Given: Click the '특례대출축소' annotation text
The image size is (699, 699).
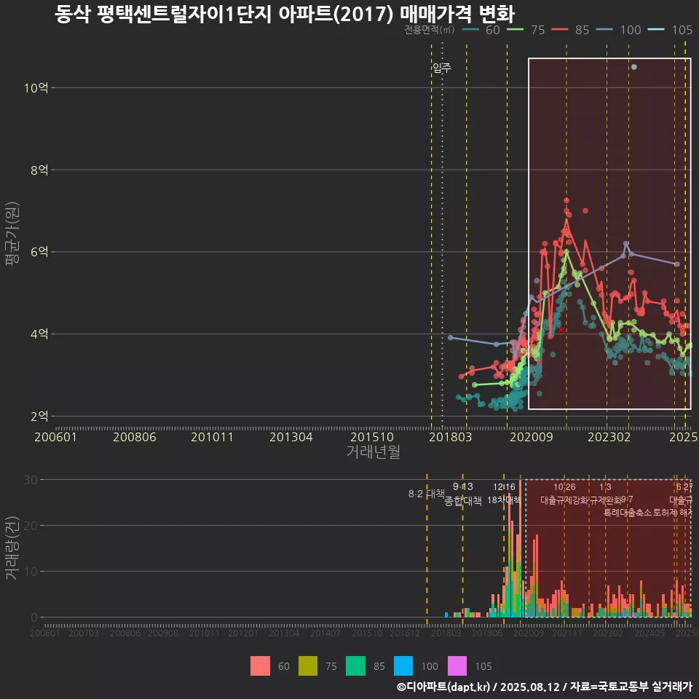Looking at the screenshot, I should pos(628,512).
